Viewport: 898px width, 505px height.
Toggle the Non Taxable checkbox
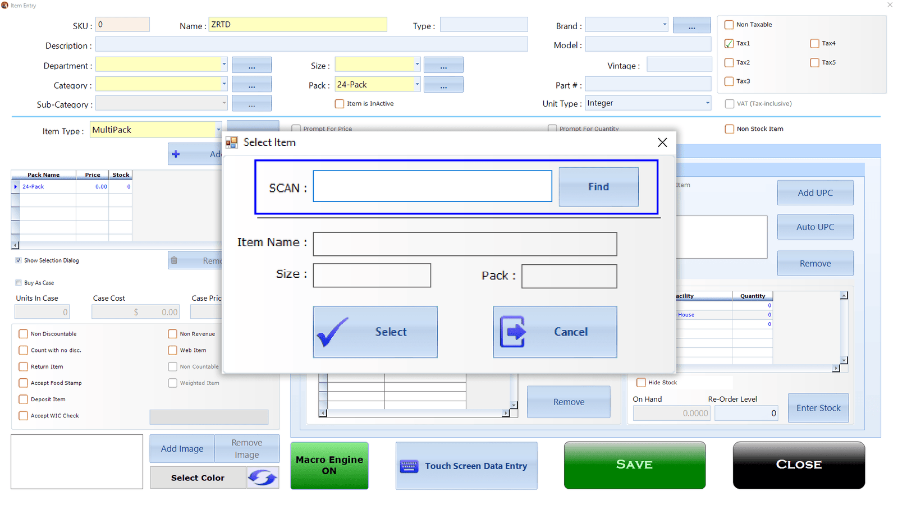pyautogui.click(x=729, y=25)
